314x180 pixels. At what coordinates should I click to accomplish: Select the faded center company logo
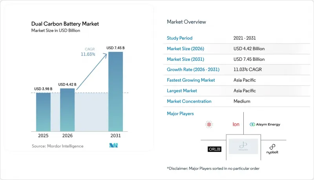coord(243,146)
